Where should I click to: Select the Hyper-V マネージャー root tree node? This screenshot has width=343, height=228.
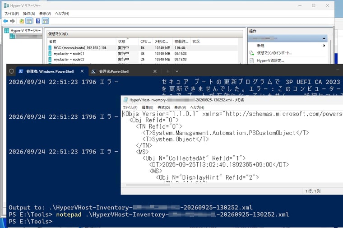click(23, 31)
